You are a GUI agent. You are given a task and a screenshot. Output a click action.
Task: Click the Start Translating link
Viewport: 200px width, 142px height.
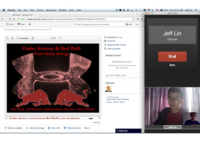click(123, 99)
